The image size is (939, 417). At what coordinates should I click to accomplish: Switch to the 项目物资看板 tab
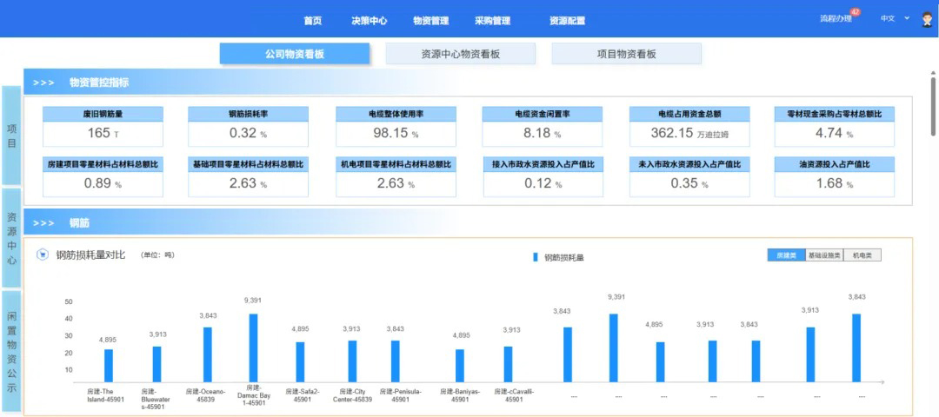(x=626, y=54)
